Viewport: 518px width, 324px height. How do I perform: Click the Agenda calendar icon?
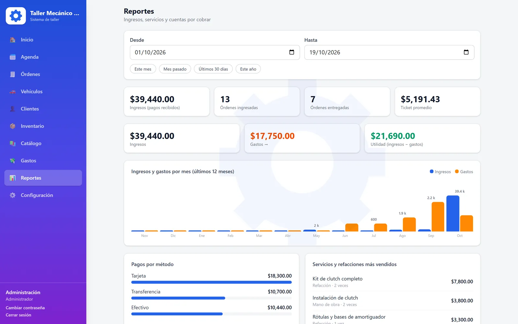pyautogui.click(x=13, y=57)
